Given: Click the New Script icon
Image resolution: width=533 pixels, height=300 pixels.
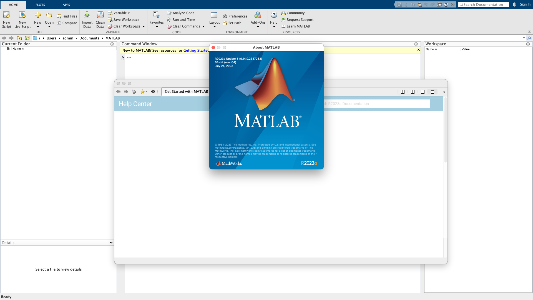Looking at the screenshot, I should coord(6,15).
